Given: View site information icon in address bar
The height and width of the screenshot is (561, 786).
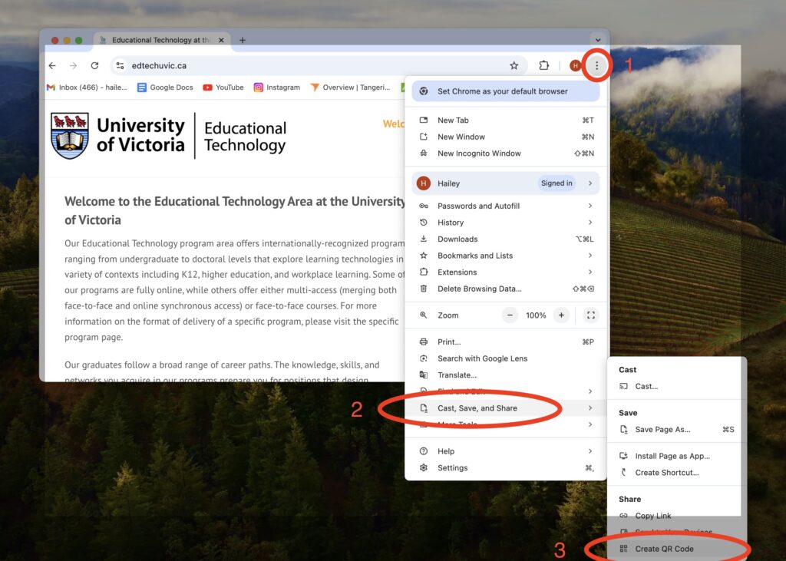Looking at the screenshot, I should point(120,66).
